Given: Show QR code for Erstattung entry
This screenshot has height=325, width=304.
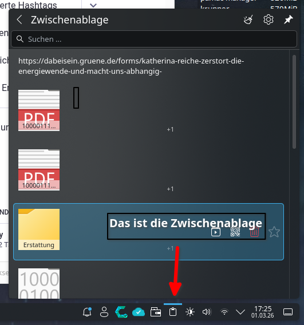Looking at the screenshot, I should tap(235, 232).
